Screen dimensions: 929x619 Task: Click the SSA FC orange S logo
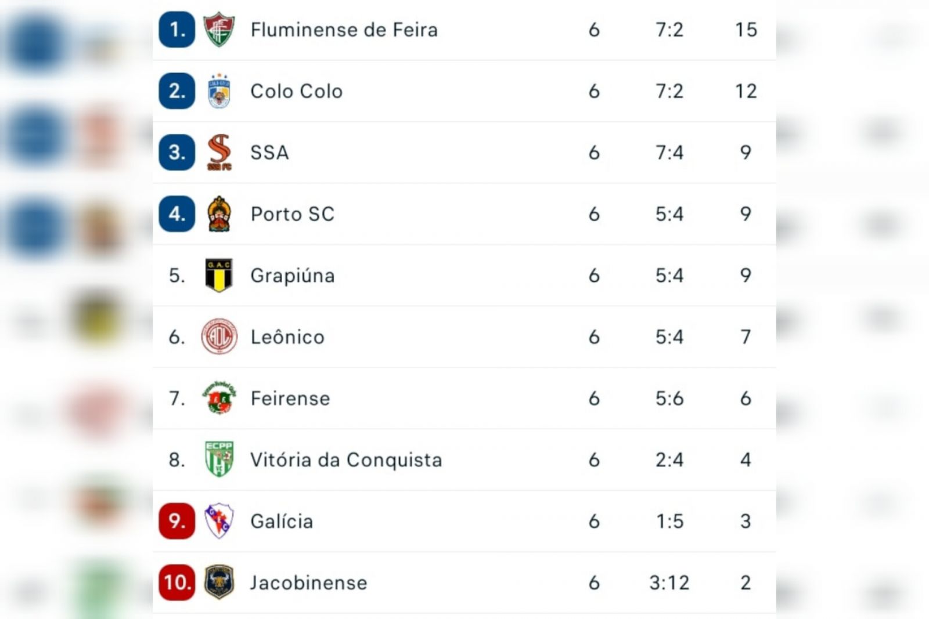[x=219, y=152]
